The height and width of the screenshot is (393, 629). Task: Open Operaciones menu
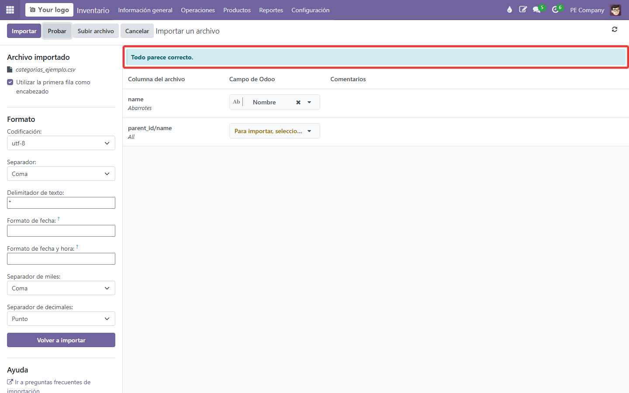[198, 10]
